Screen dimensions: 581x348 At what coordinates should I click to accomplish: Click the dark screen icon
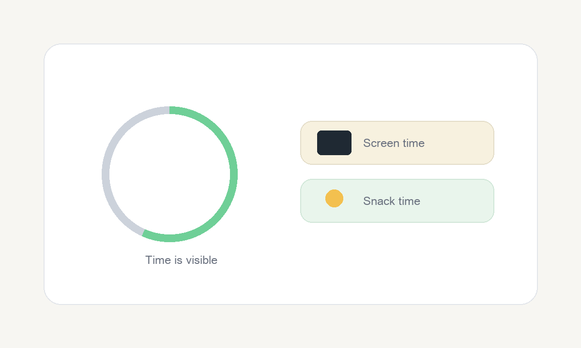334,143
